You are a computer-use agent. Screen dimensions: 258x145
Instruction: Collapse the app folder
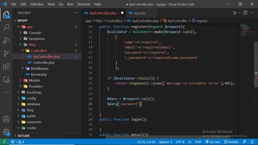19,27
